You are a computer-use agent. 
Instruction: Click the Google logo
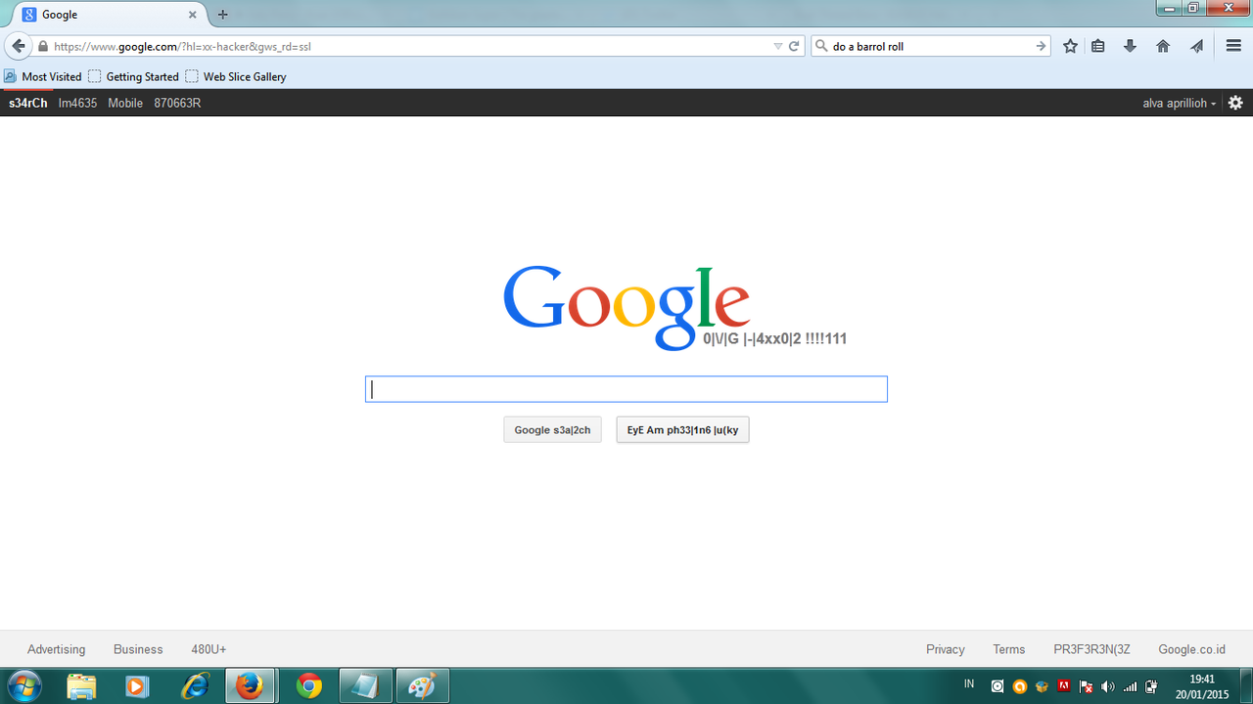pos(626,307)
